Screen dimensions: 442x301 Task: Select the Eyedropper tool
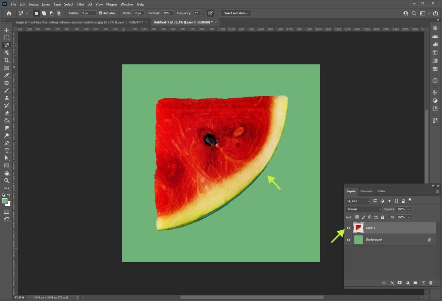pyautogui.click(x=7, y=75)
